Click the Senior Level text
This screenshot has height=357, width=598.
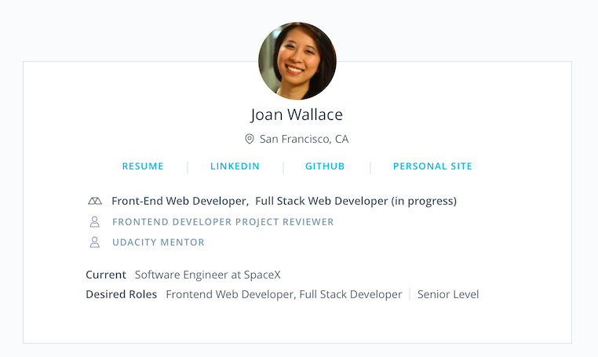click(448, 294)
